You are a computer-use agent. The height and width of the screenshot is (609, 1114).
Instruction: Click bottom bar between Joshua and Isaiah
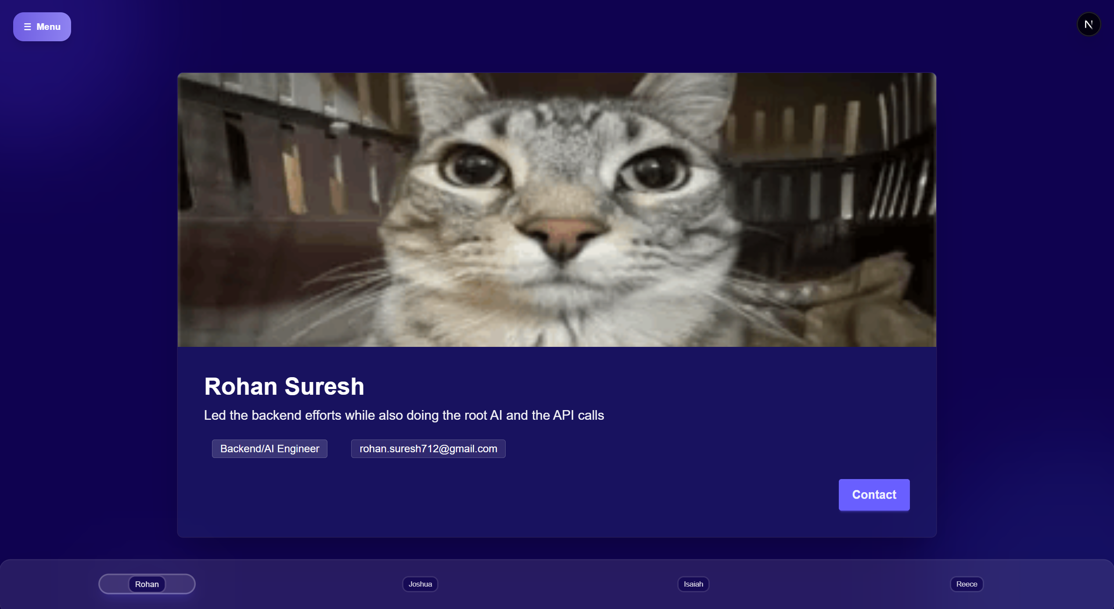(x=557, y=584)
